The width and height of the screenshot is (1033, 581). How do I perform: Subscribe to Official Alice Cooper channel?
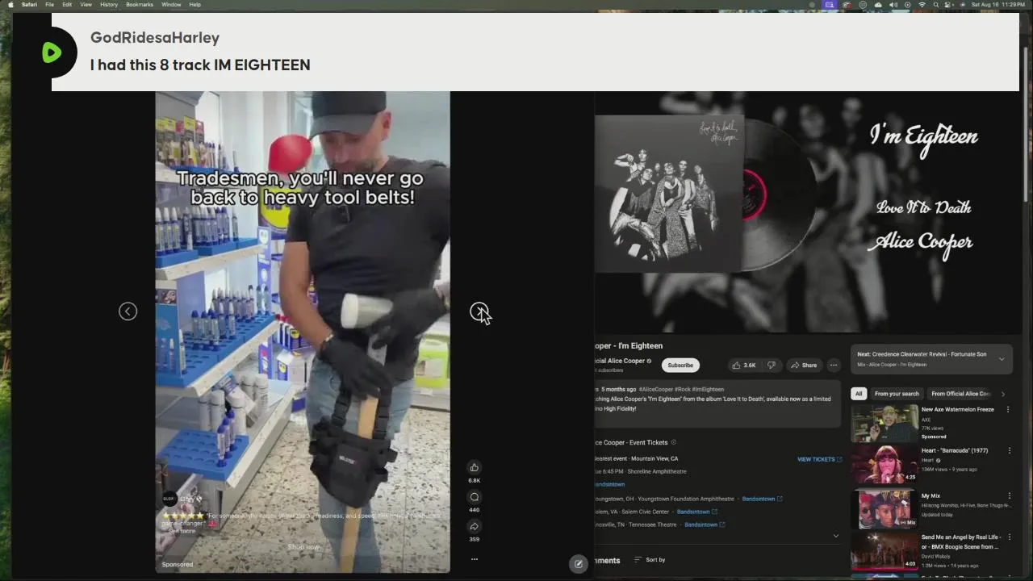coord(680,365)
